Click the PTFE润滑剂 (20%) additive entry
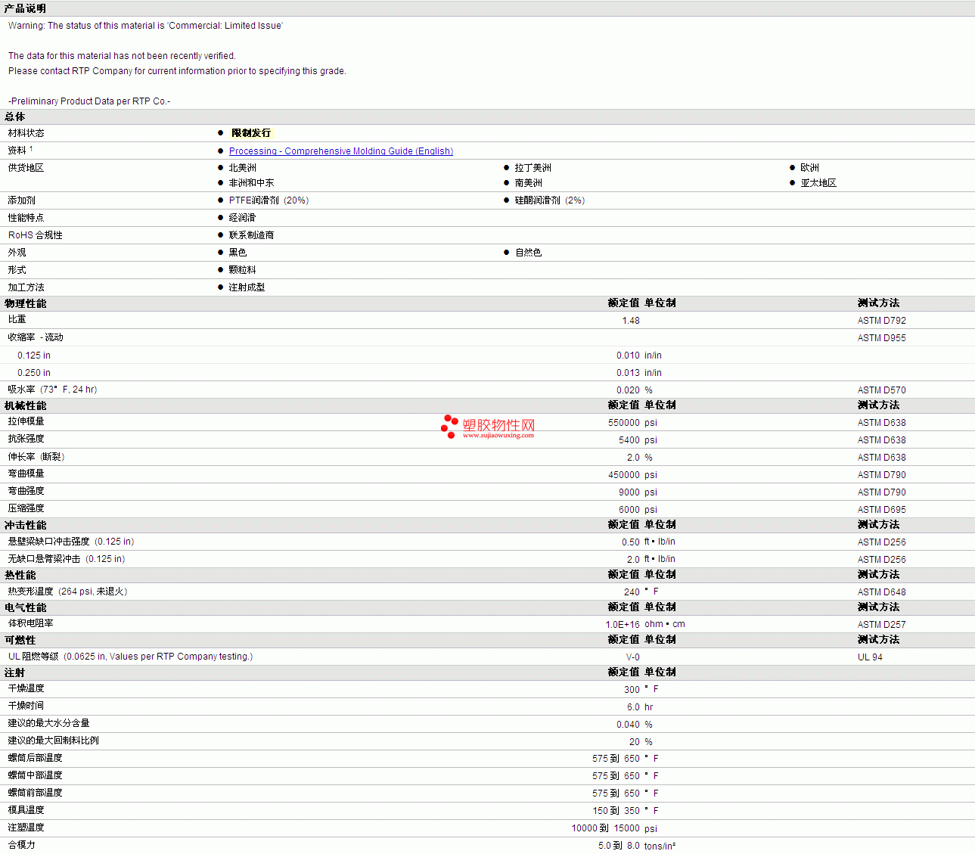Viewport: 975px width, 854px height. point(269,200)
